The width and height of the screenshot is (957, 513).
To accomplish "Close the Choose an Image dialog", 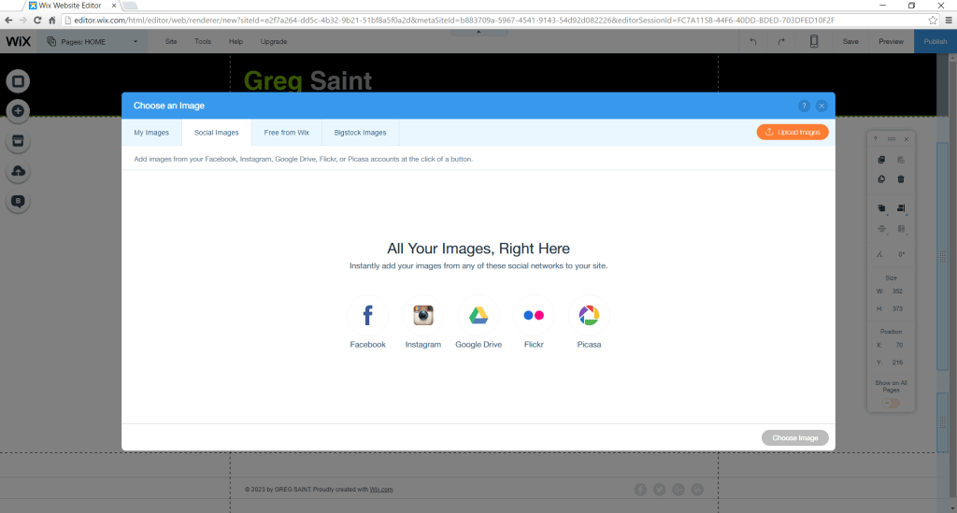I will pyautogui.click(x=821, y=106).
